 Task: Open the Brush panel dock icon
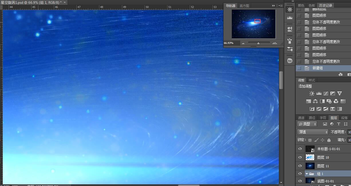pyautogui.click(x=290, y=49)
